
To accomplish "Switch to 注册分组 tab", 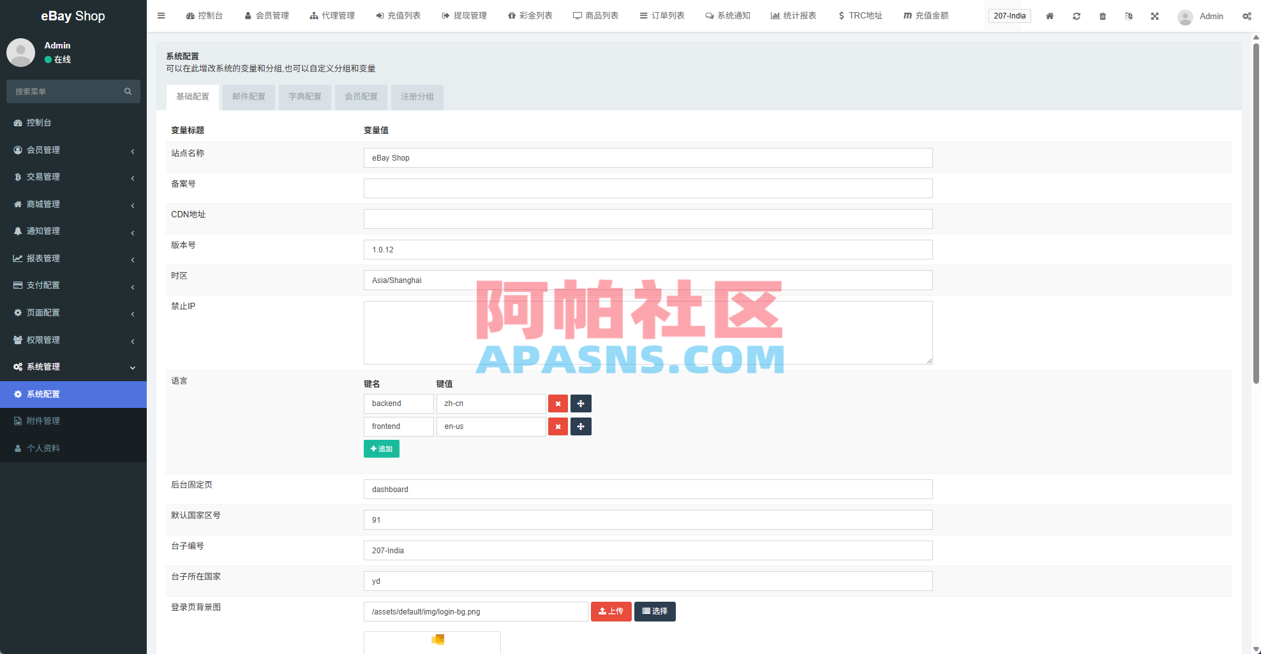I will pos(417,97).
